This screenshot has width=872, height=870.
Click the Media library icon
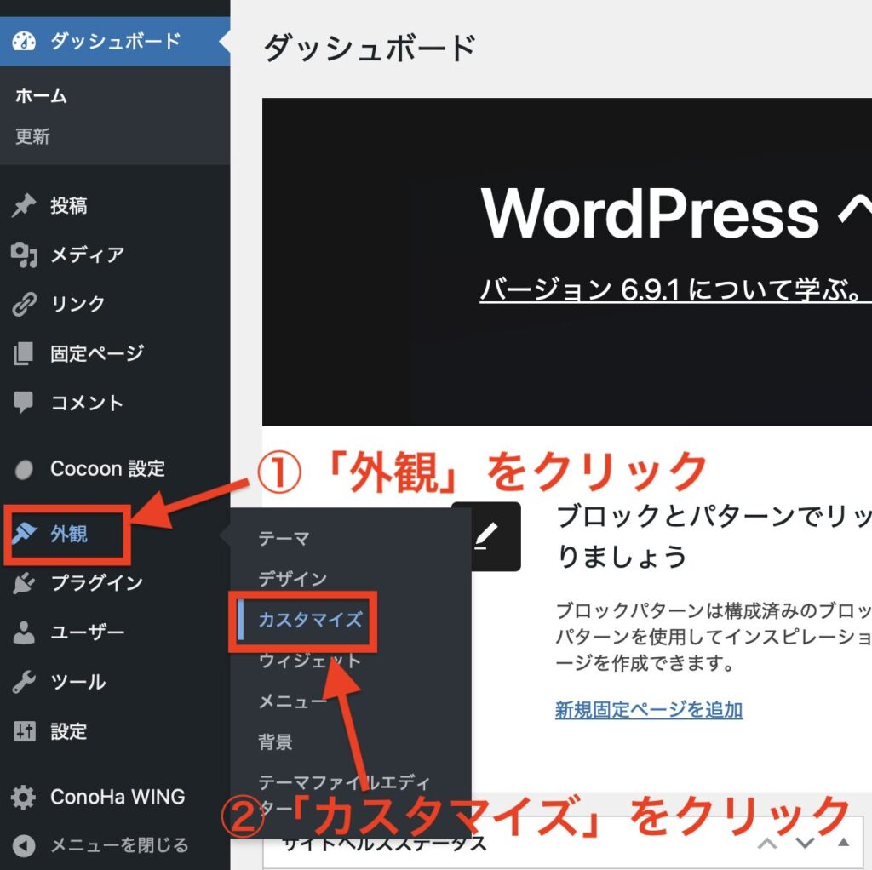tap(25, 255)
